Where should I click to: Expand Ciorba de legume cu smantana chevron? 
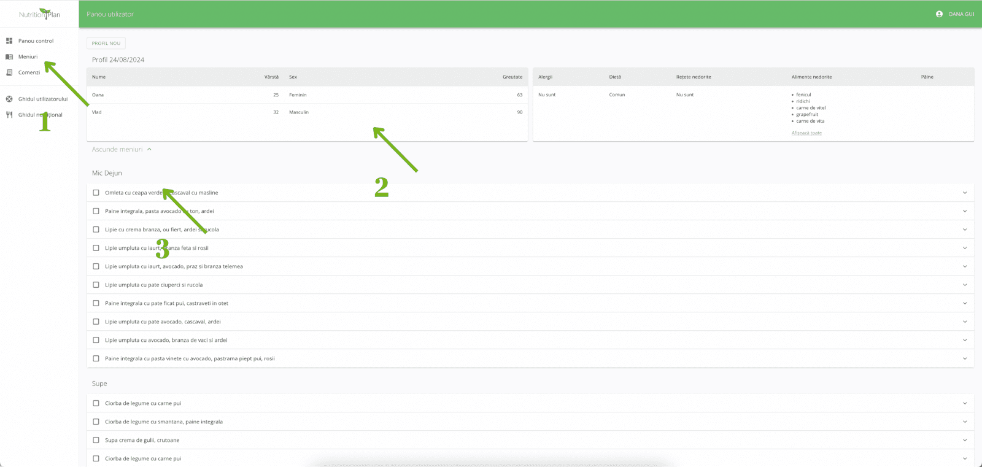pos(965,422)
